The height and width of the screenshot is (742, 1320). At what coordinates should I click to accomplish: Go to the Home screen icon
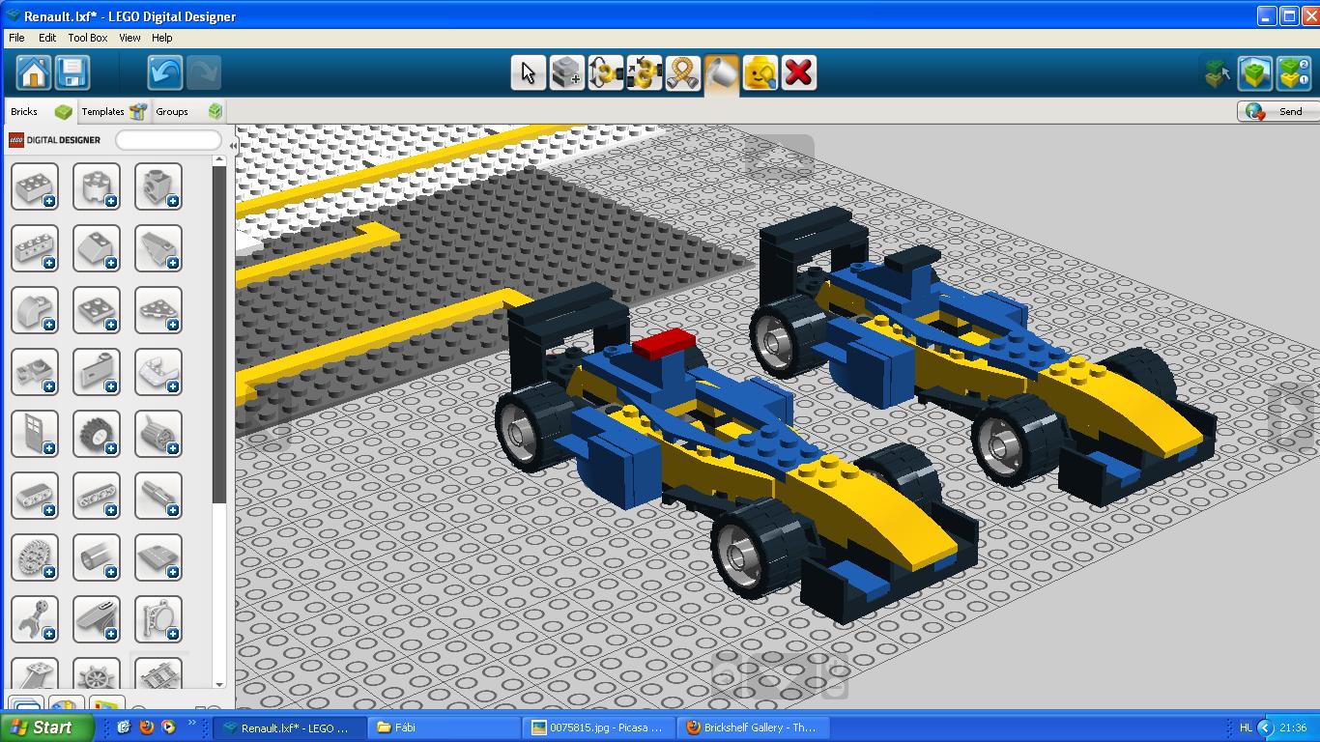pyautogui.click(x=34, y=72)
